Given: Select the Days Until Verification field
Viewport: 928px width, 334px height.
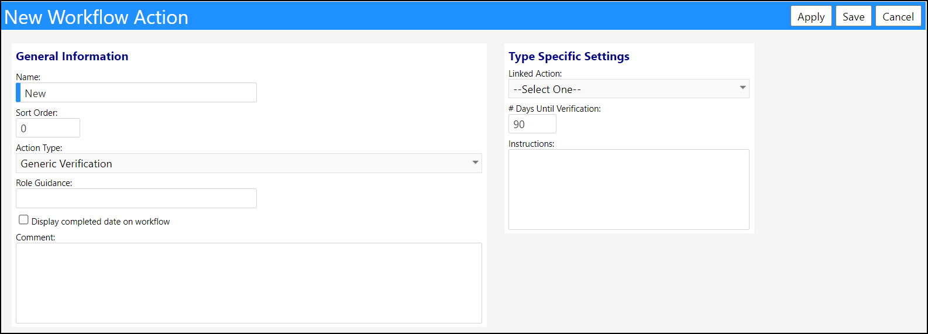Looking at the screenshot, I should click(532, 124).
